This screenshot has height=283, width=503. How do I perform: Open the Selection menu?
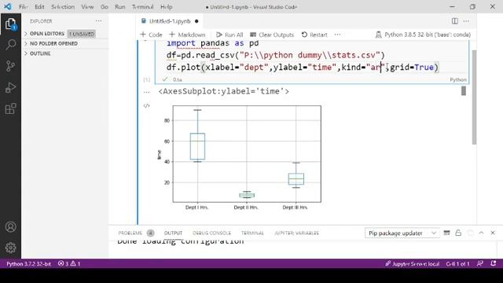click(x=63, y=7)
